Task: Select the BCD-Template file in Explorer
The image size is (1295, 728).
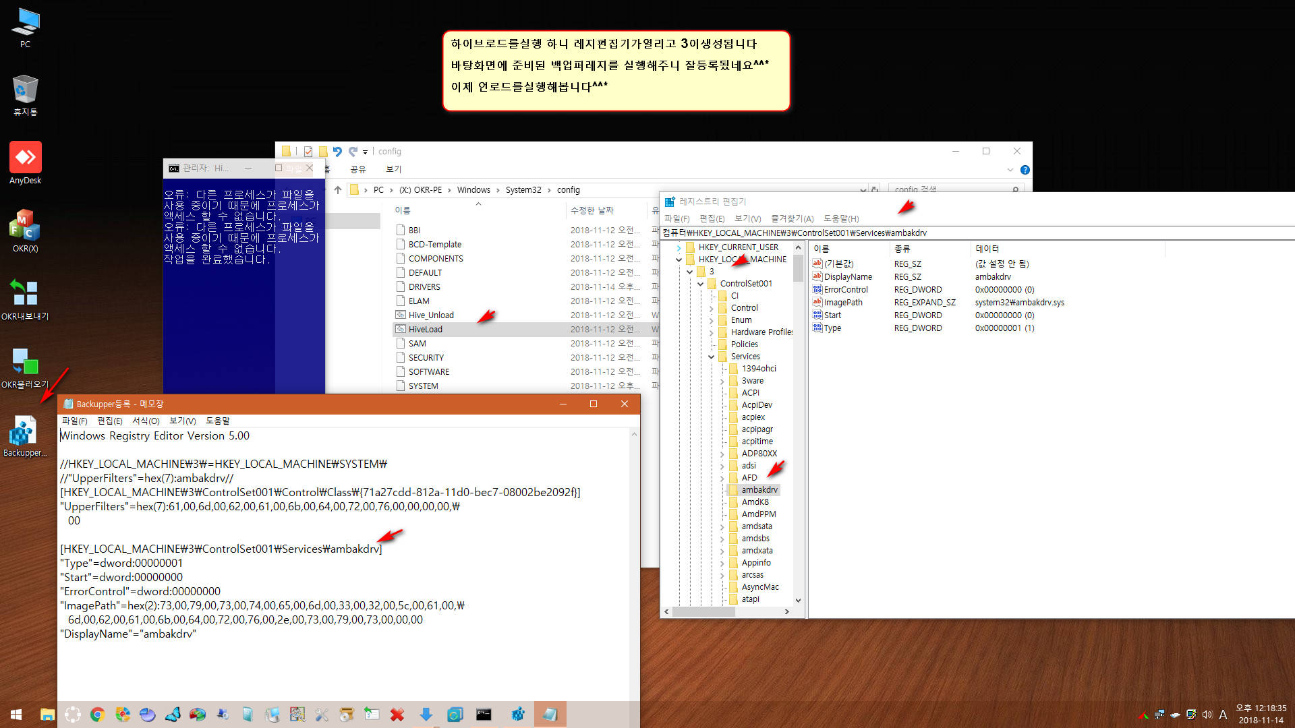Action: point(435,245)
